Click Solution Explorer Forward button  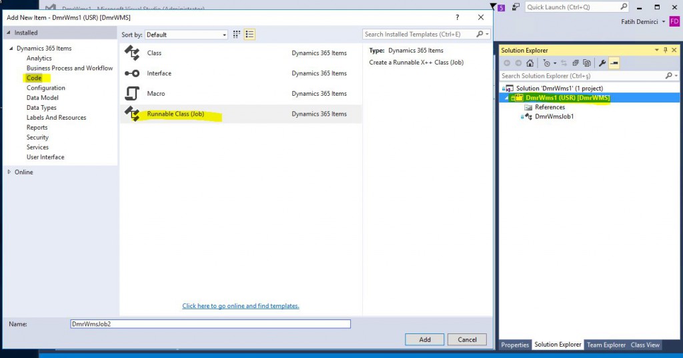coord(518,63)
